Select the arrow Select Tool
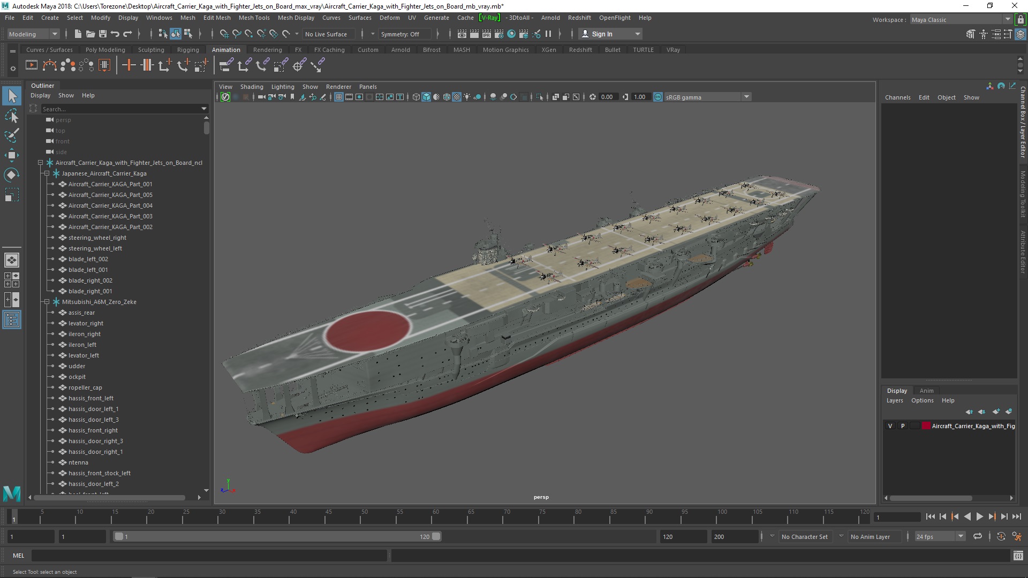This screenshot has height=578, width=1028. click(x=12, y=96)
